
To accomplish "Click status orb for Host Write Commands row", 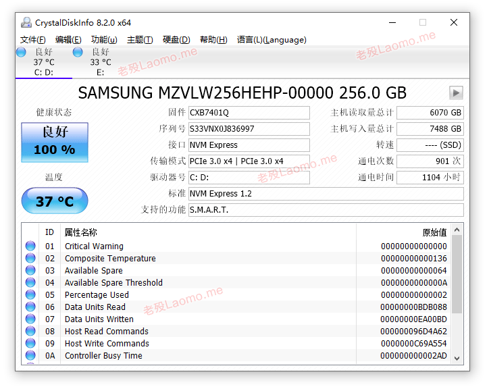I will pyautogui.click(x=30, y=343).
